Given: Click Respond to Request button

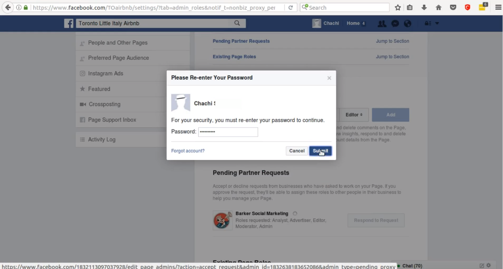Looking at the screenshot, I should click(x=376, y=221).
